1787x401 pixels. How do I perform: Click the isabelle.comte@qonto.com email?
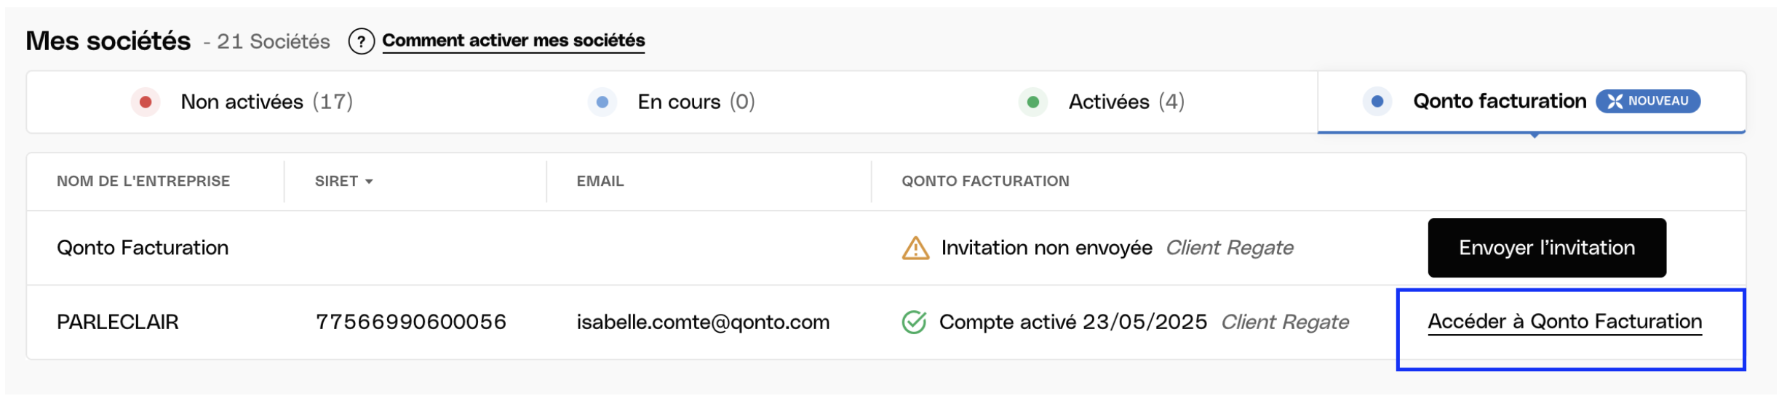click(703, 323)
